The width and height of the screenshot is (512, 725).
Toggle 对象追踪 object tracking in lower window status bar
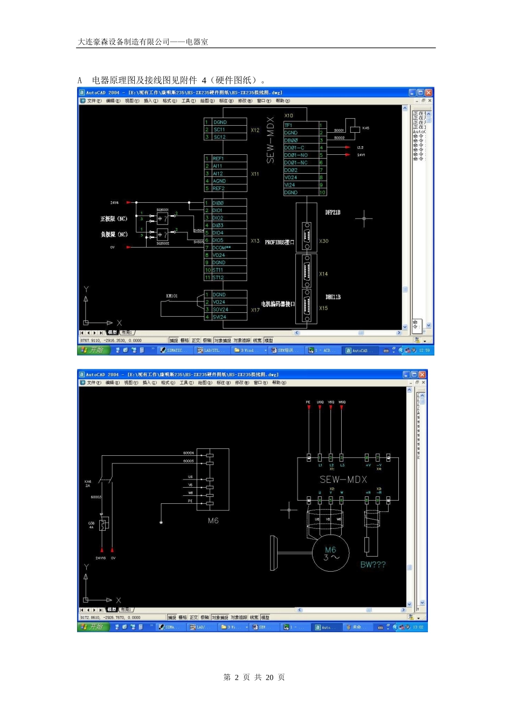239,617
